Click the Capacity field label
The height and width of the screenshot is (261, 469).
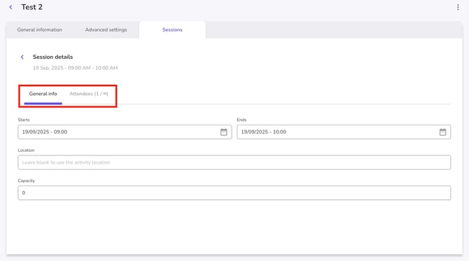coord(27,181)
